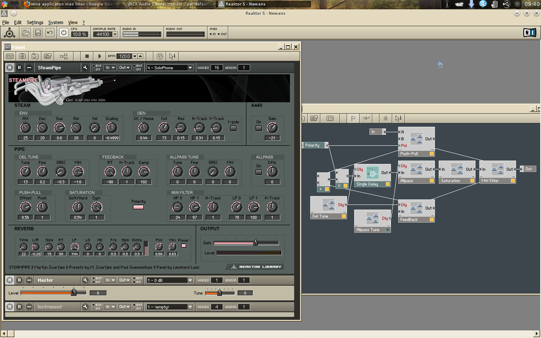Click the MIDI learn icon in Panel toolbar
Image resolution: width=541 pixels, height=338 pixels.
(x=159, y=56)
